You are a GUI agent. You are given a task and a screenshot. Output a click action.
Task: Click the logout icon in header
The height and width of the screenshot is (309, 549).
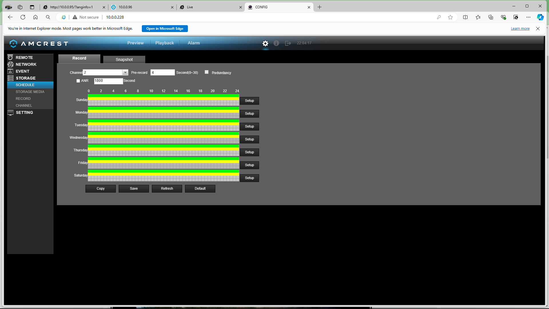(288, 43)
